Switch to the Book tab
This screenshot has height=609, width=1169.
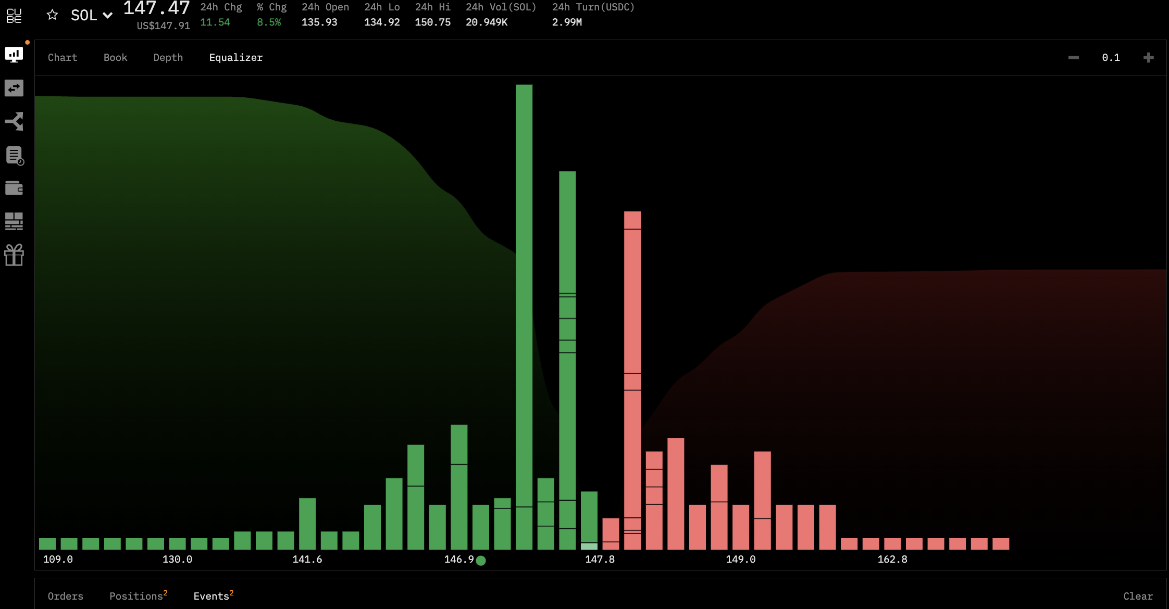[115, 57]
